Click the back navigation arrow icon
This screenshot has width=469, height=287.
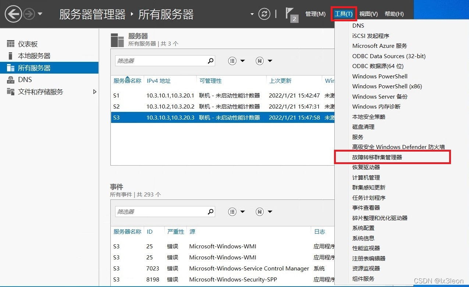point(13,14)
